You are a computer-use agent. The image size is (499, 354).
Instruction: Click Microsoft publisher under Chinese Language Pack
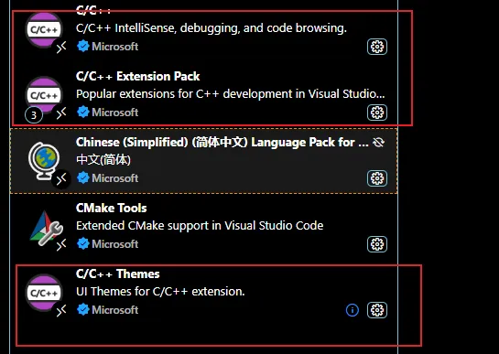coord(114,178)
